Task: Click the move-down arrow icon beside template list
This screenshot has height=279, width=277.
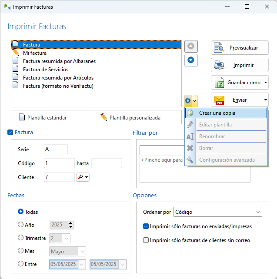Action: tap(191, 60)
